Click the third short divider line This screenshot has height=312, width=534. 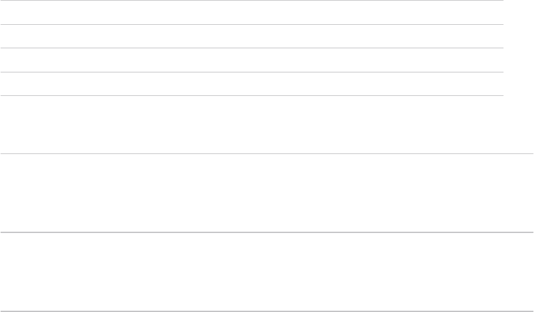pos(252,48)
